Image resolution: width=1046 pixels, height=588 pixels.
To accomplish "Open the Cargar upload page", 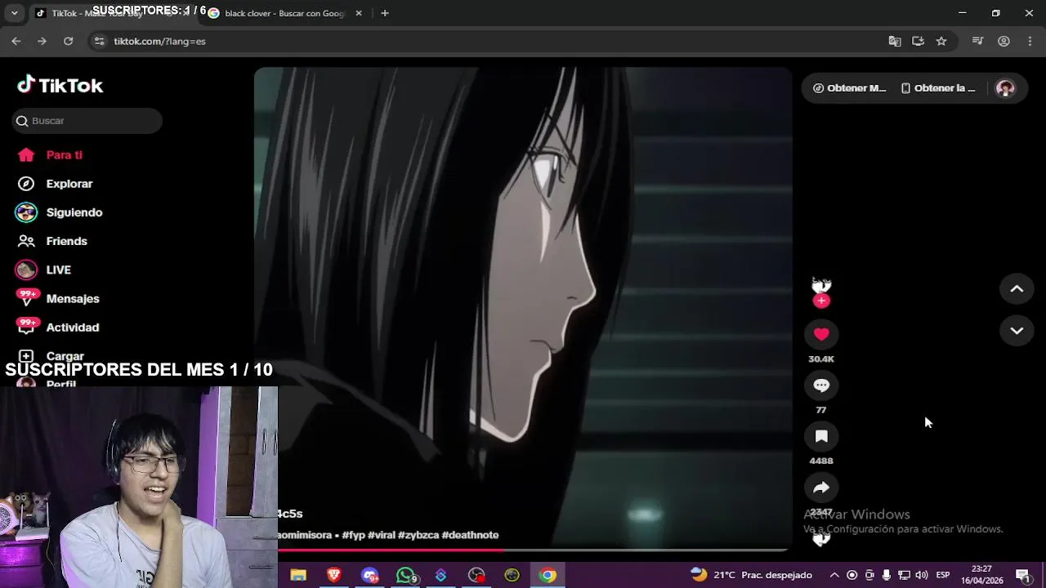I will [51, 356].
